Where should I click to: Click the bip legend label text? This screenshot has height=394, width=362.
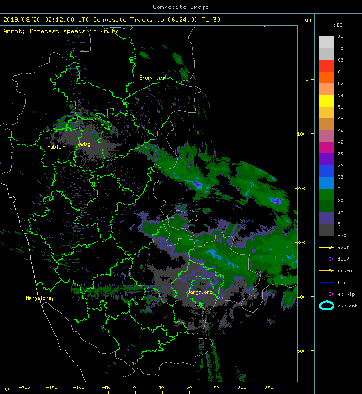pos(342,283)
